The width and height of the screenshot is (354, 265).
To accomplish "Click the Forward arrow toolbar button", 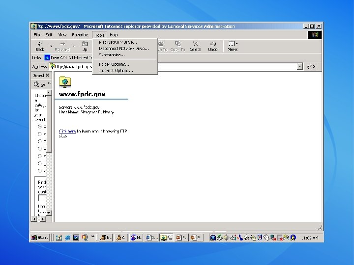I will (x=62, y=46).
